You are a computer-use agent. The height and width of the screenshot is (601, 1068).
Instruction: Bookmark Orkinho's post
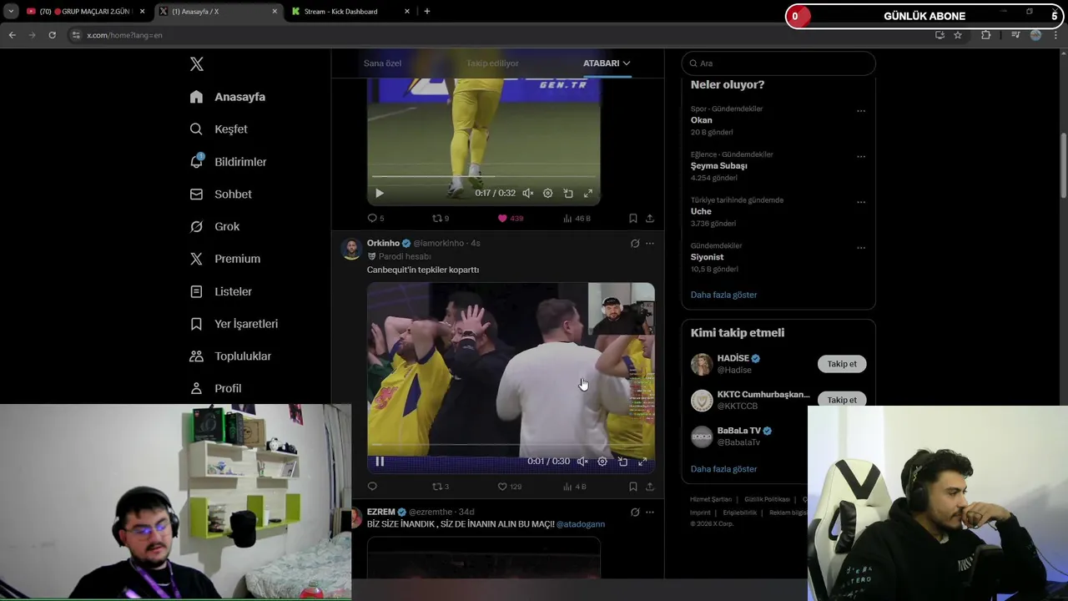click(632, 487)
